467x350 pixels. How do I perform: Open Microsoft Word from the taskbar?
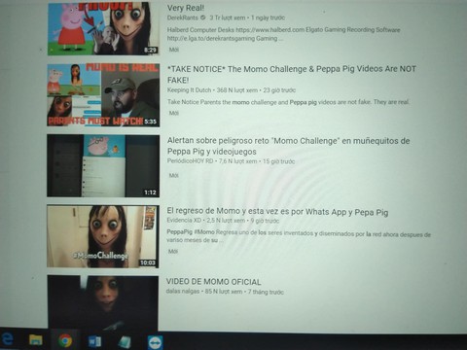(x=94, y=341)
